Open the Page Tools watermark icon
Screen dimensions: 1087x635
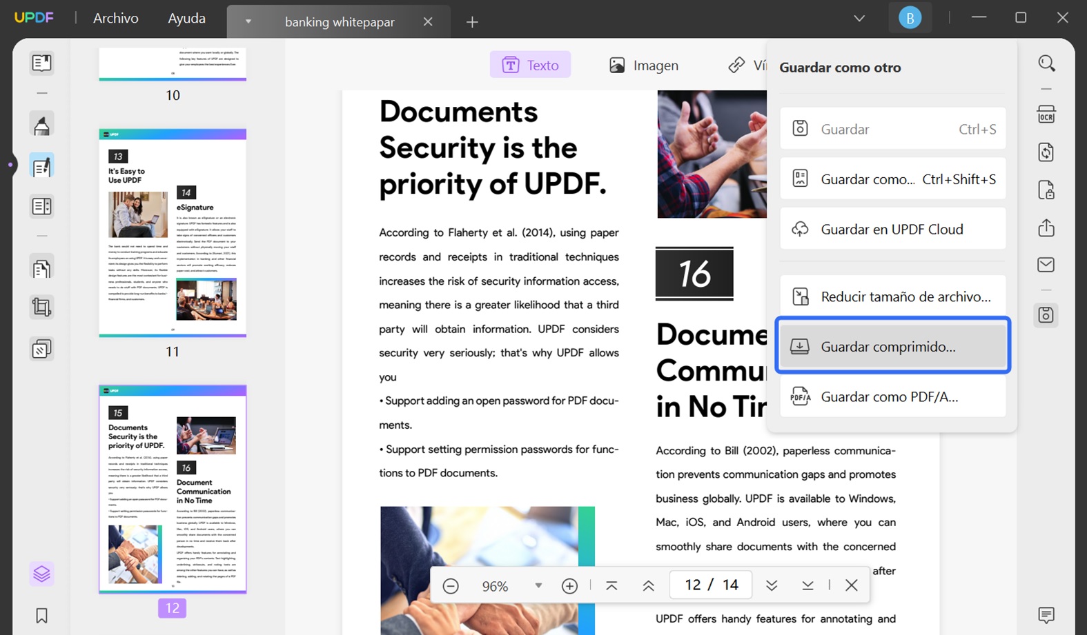[x=41, y=349]
